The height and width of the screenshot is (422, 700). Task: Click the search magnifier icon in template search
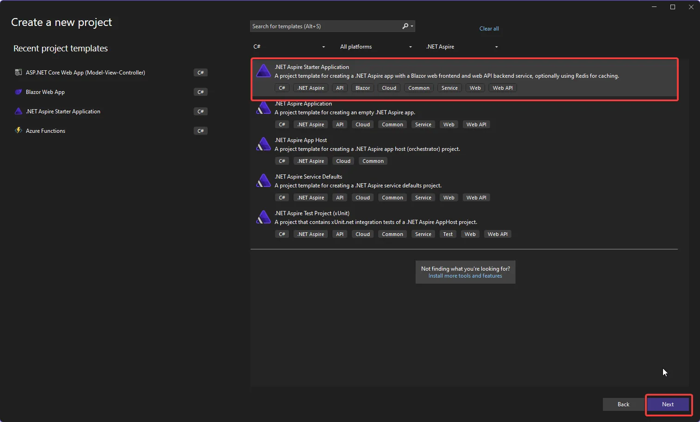pyautogui.click(x=405, y=26)
